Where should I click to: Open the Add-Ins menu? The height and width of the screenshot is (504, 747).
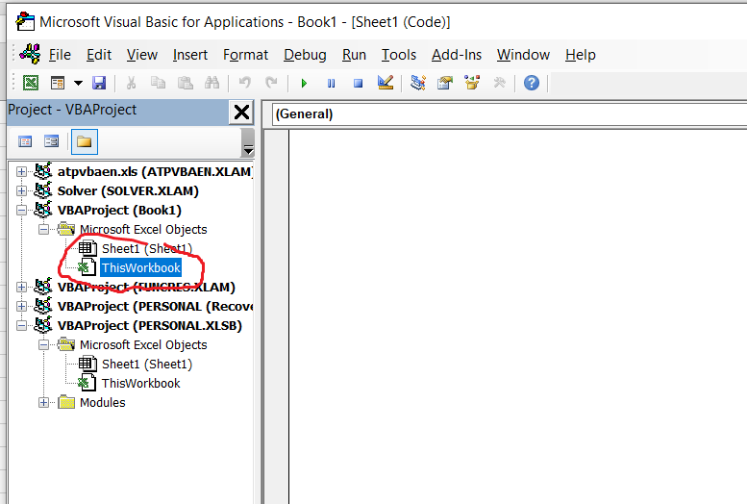(x=457, y=55)
